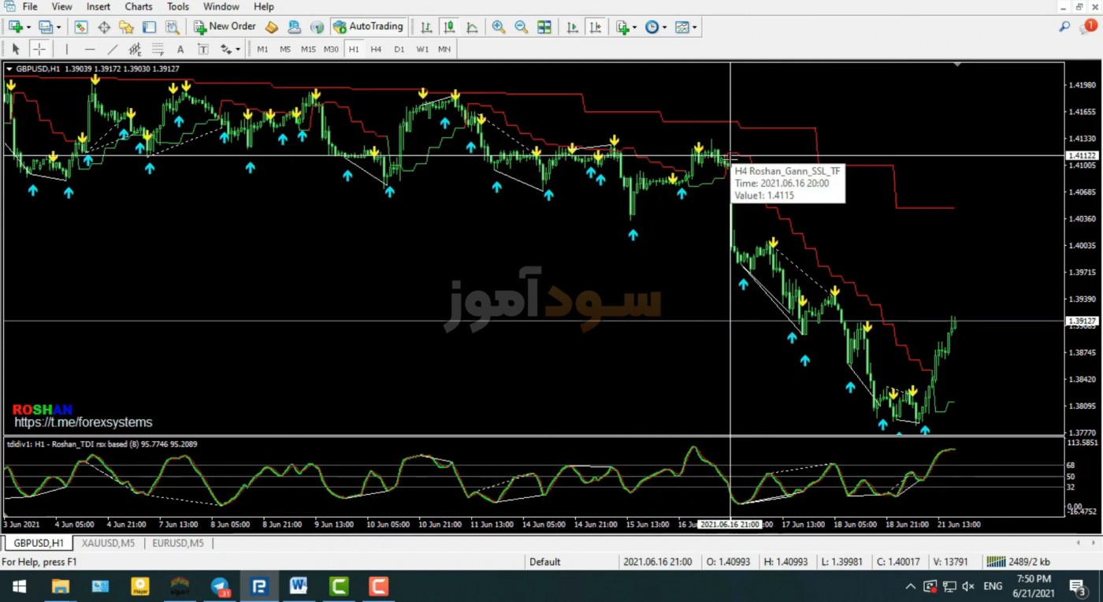The width and height of the screenshot is (1103, 602).
Task: Draw a vertical line
Action: tap(67, 49)
